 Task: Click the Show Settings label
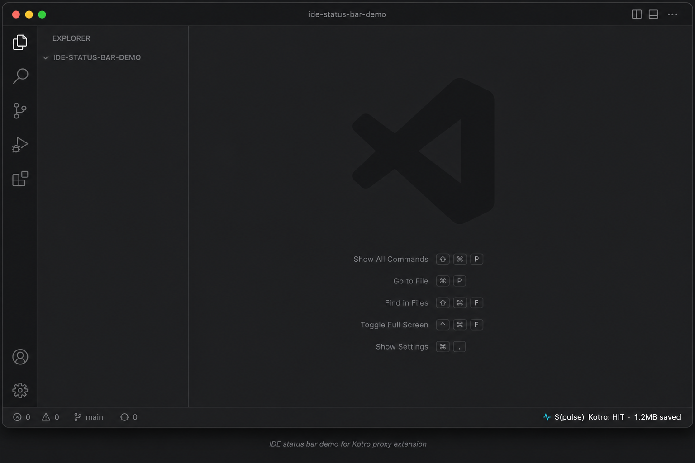(x=402, y=347)
